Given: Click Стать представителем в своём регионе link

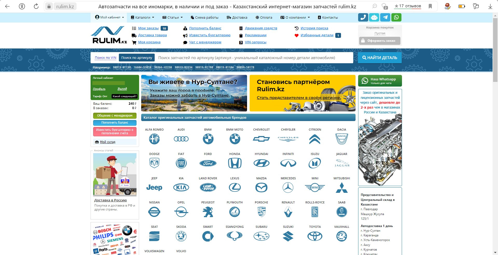Looking at the screenshot, I should pyautogui.click(x=299, y=98).
